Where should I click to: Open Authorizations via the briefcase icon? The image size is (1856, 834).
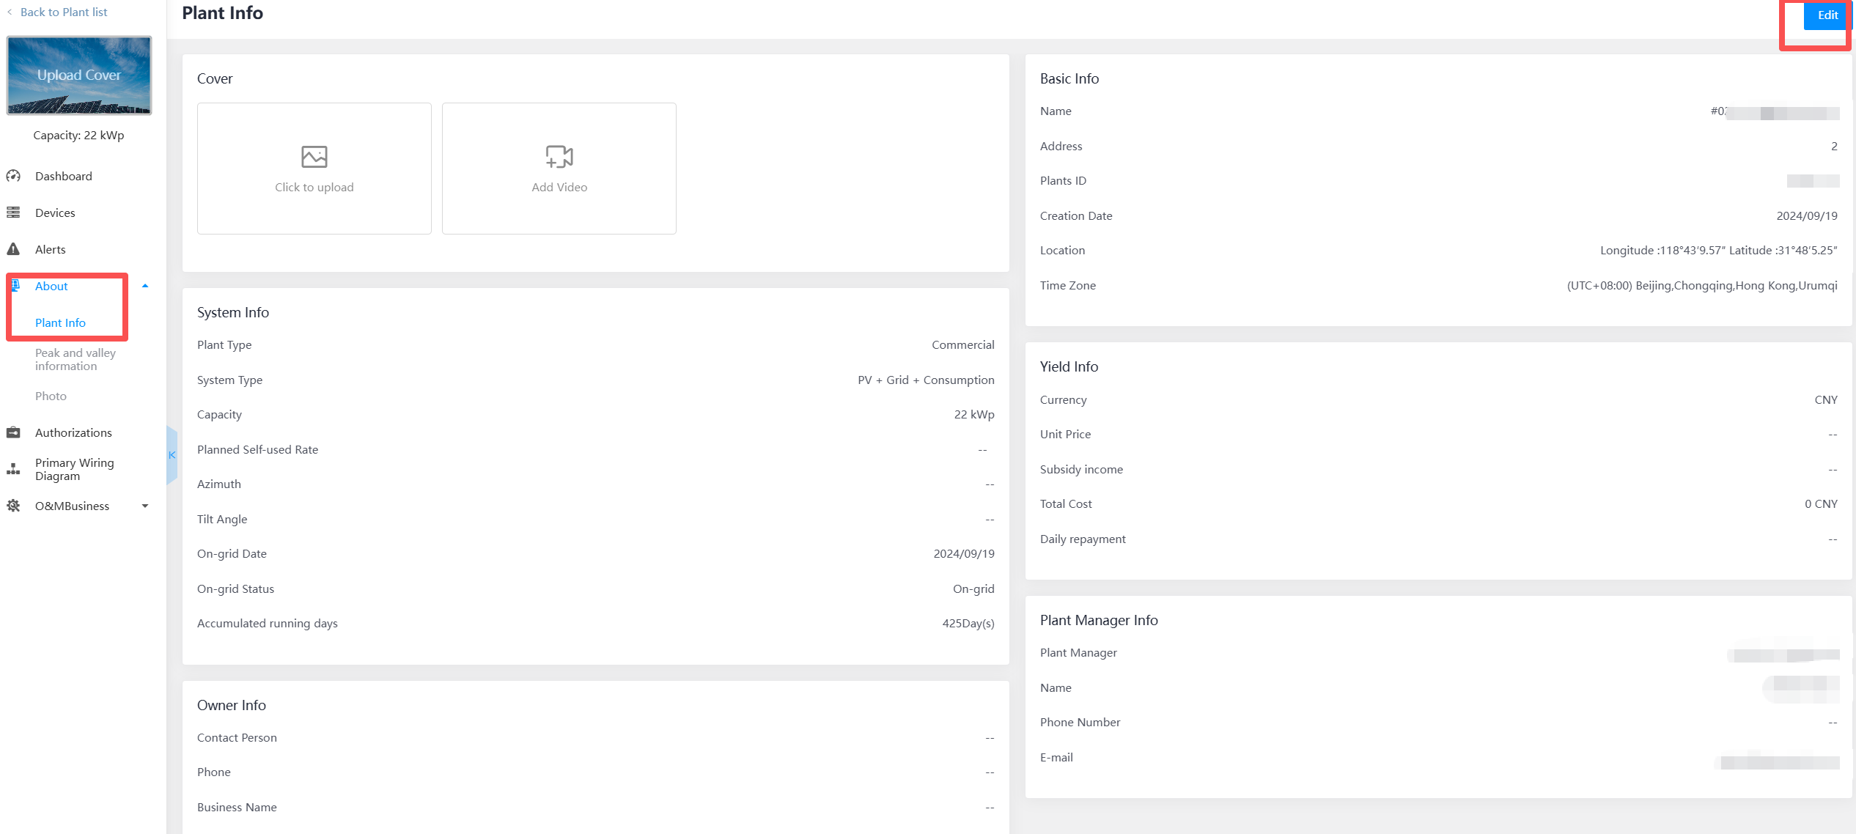[14, 432]
